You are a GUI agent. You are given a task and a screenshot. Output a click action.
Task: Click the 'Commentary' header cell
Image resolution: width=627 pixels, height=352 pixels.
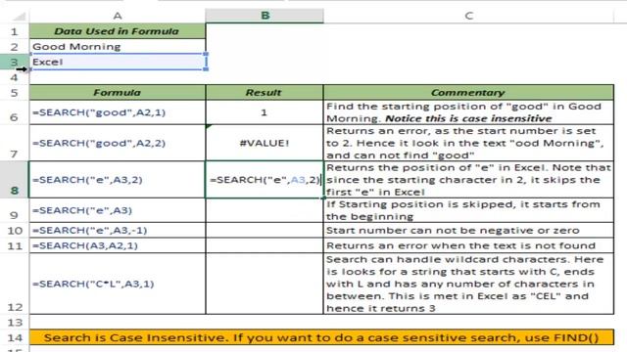[x=468, y=92]
